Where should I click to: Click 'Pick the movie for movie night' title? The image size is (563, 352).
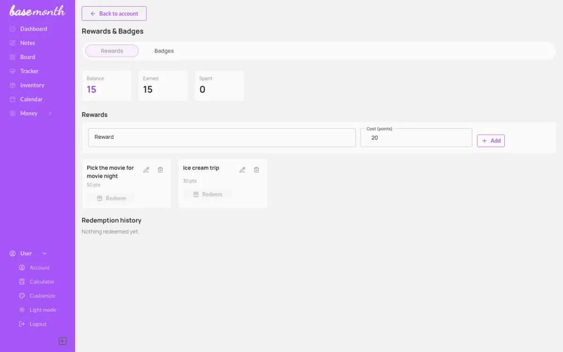tap(110, 172)
